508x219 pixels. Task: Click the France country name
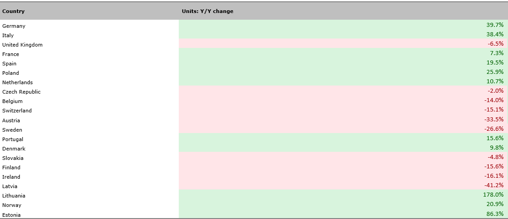pyautogui.click(x=11, y=54)
